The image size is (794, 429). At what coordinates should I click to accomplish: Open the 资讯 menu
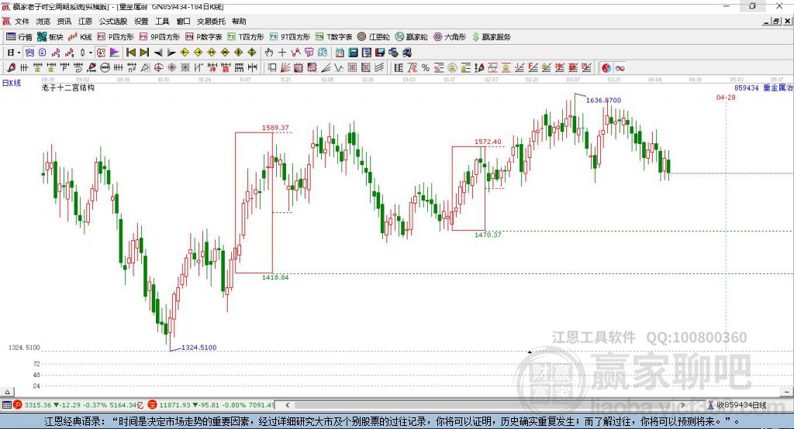64,21
